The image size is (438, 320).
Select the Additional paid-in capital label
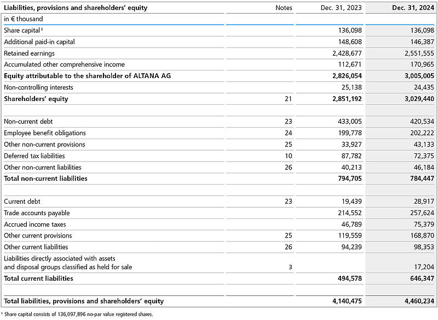(x=39, y=42)
